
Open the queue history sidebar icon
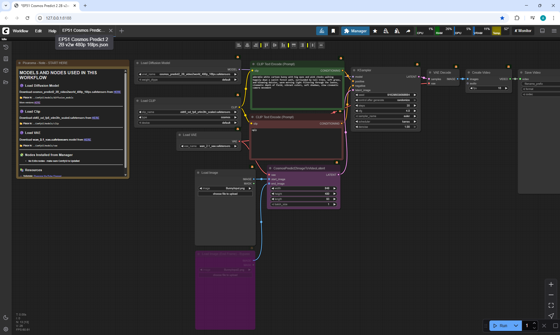pos(6,47)
